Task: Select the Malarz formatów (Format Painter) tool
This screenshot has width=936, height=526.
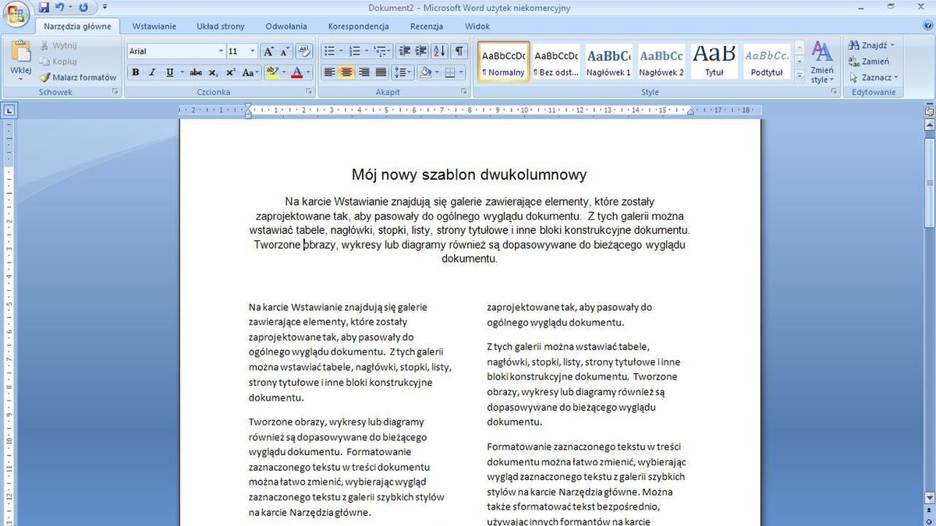Action: 78,77
